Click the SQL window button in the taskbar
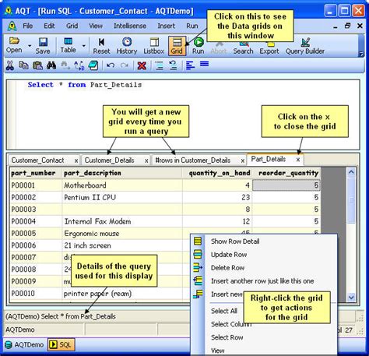The width and height of the screenshot is (369, 356). click(x=61, y=344)
